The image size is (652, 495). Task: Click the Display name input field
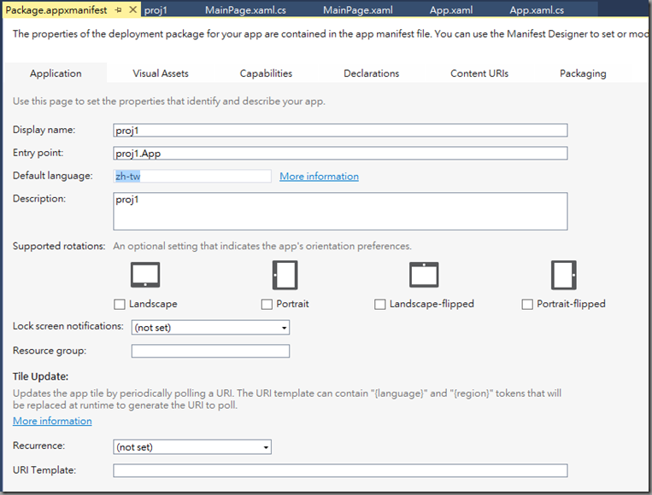(x=340, y=130)
